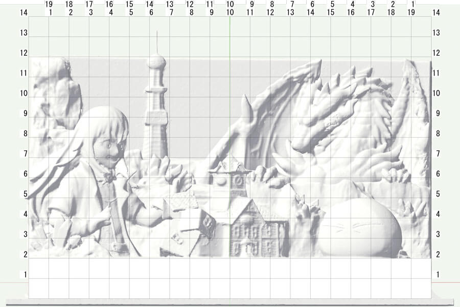Select the spherical top of the tall tower
Image resolution: width=460 pixels, height=307 pixels.
pos(156,62)
